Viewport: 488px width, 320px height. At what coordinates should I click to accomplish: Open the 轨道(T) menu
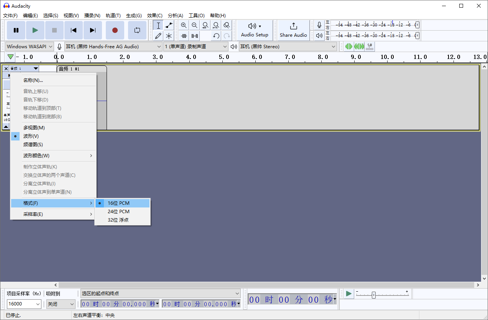pos(113,16)
